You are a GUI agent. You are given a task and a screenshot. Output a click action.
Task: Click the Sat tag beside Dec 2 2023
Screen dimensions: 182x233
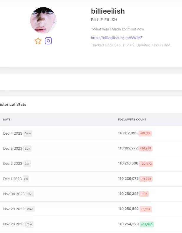[27, 164]
